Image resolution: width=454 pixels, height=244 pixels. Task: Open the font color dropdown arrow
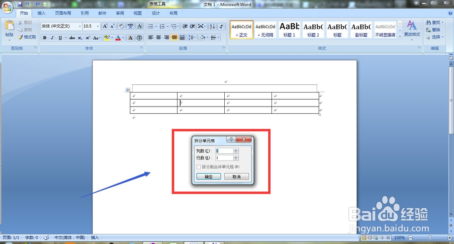point(123,38)
